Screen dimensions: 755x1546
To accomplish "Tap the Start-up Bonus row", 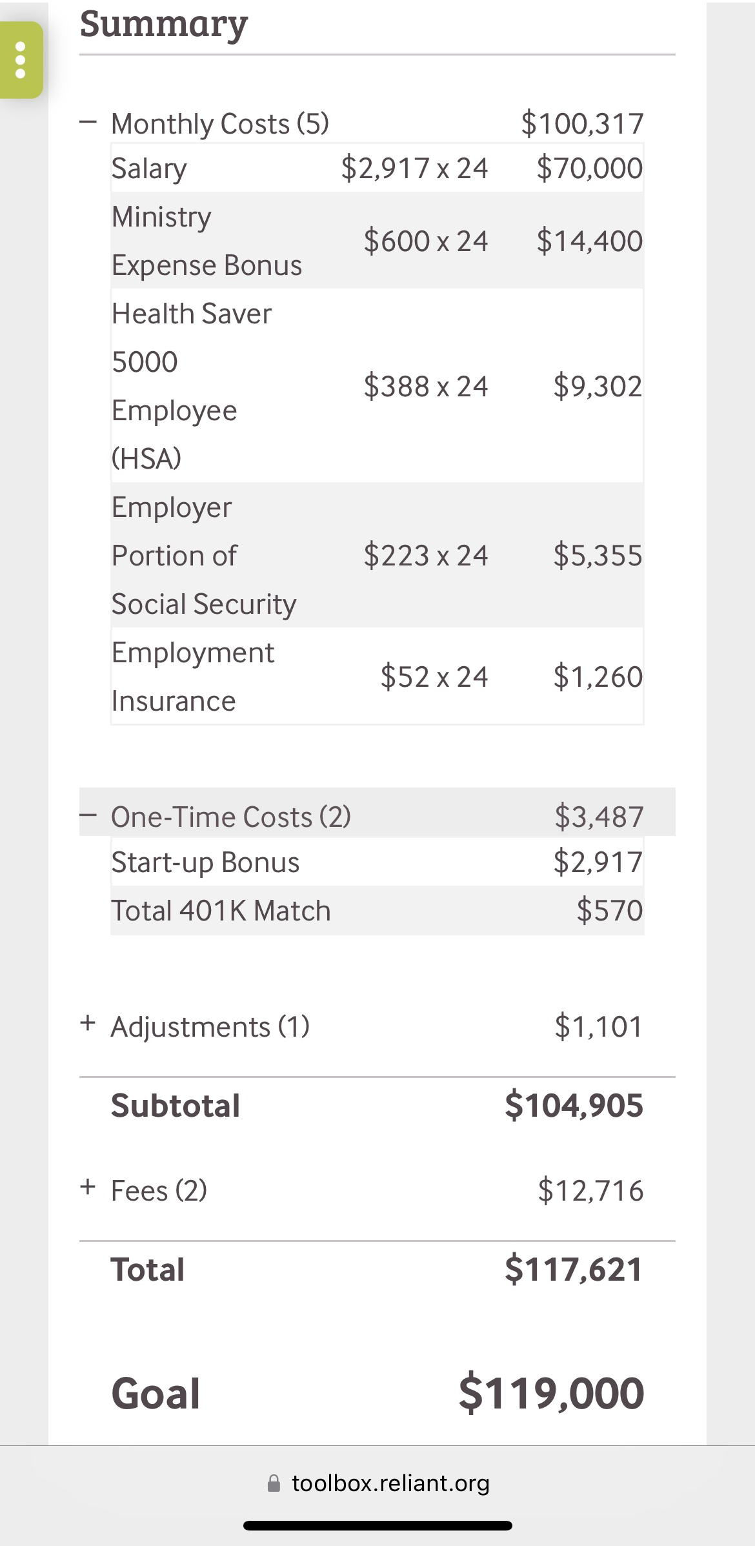I will click(377, 862).
